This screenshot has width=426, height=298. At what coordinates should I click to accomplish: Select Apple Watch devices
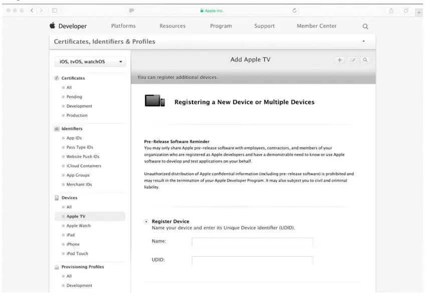79,226
